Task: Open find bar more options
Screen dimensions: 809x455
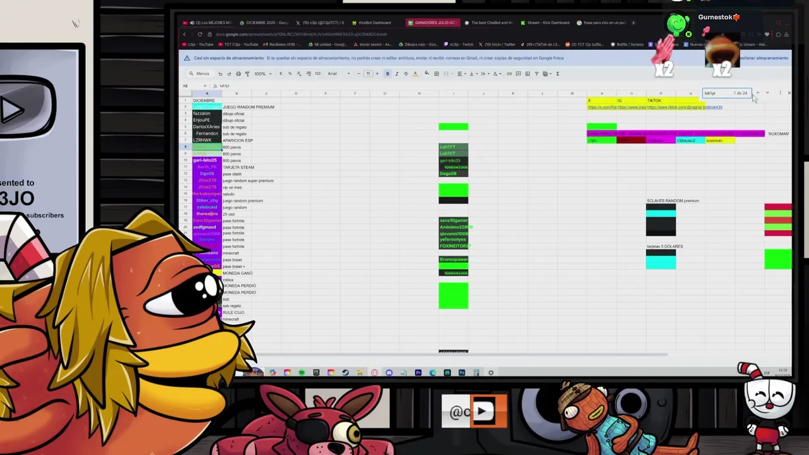Action: pyautogui.click(x=780, y=93)
